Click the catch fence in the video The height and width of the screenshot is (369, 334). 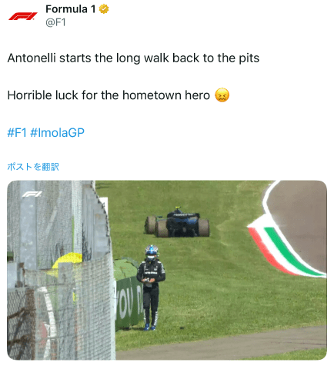pos(60,271)
